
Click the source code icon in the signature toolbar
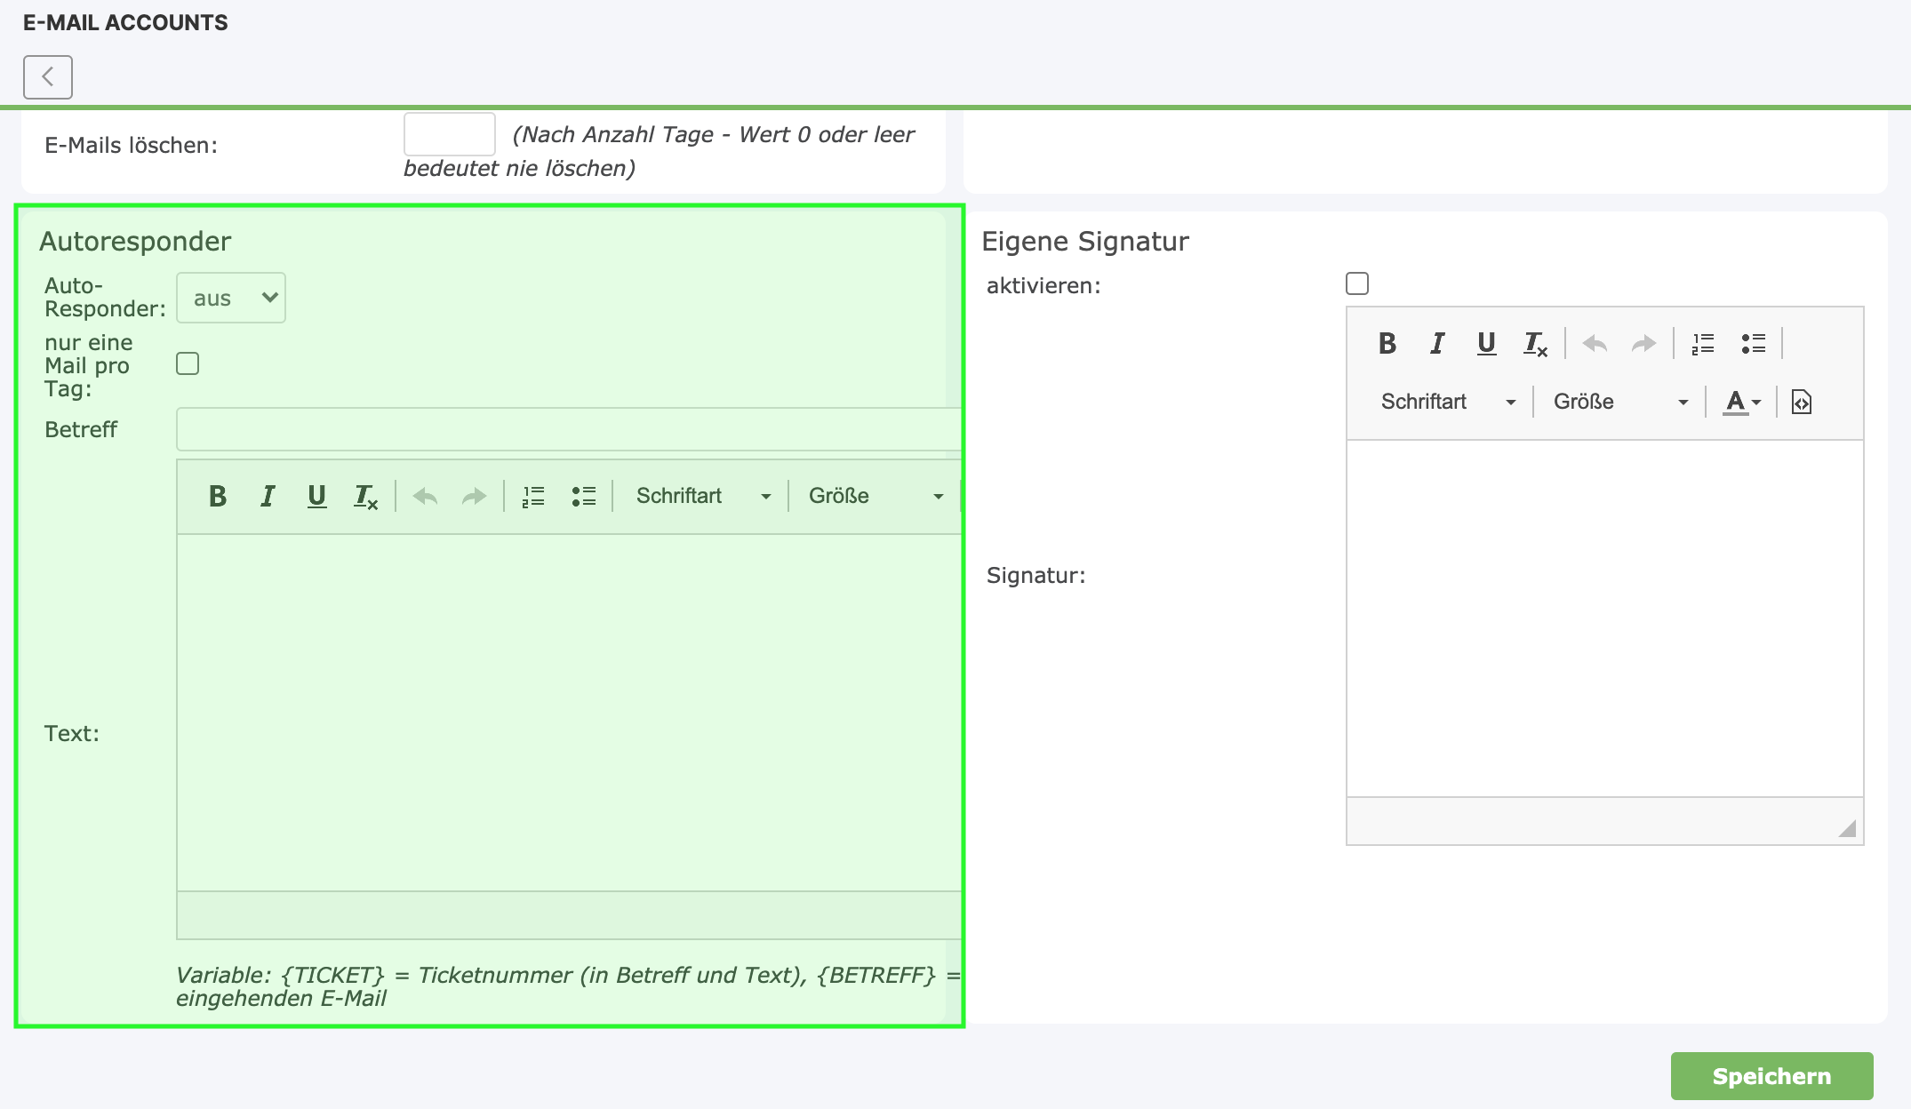[1801, 402]
